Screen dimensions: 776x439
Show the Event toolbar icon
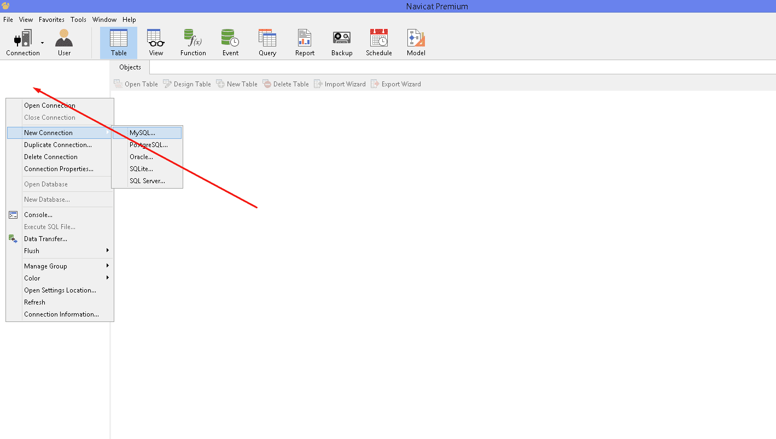(230, 43)
